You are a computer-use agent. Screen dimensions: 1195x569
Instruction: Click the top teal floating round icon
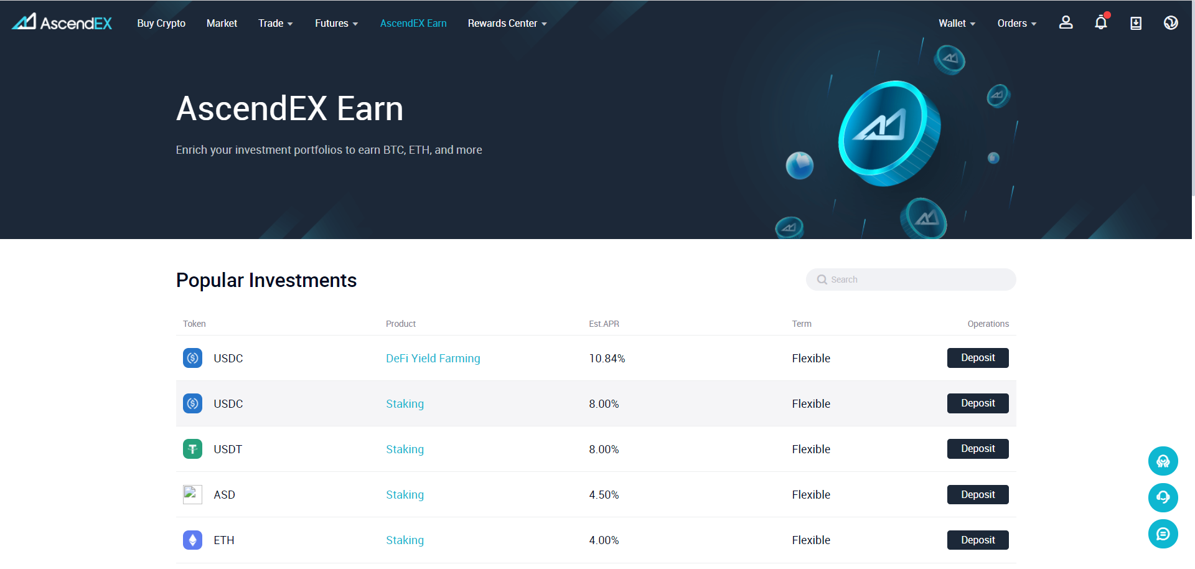(1163, 461)
